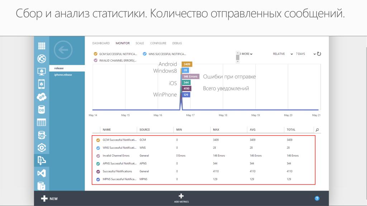
Task: Click ADD METRICS in the bottom bar
Action: pos(181,198)
